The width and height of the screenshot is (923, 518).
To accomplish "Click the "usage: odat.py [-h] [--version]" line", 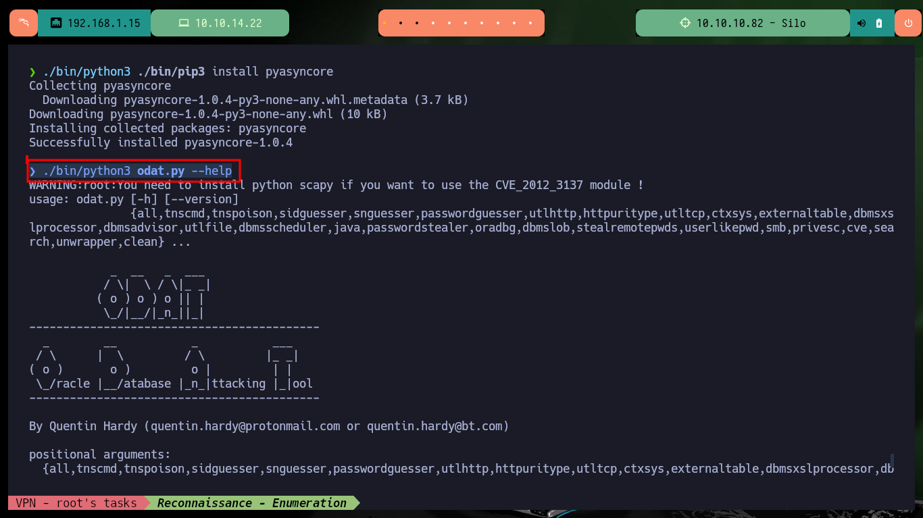I will pyautogui.click(x=134, y=199).
